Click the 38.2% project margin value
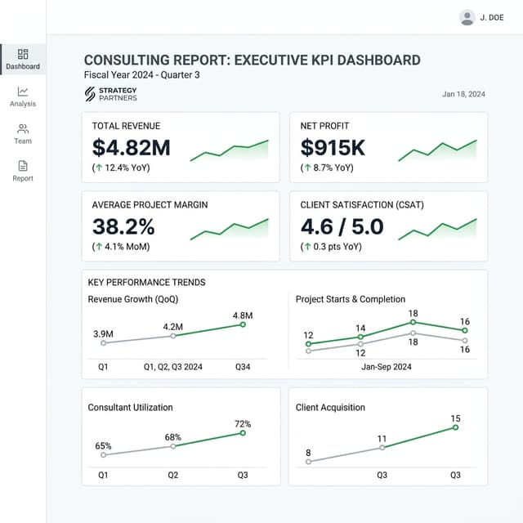This screenshot has height=523, width=523. click(123, 226)
